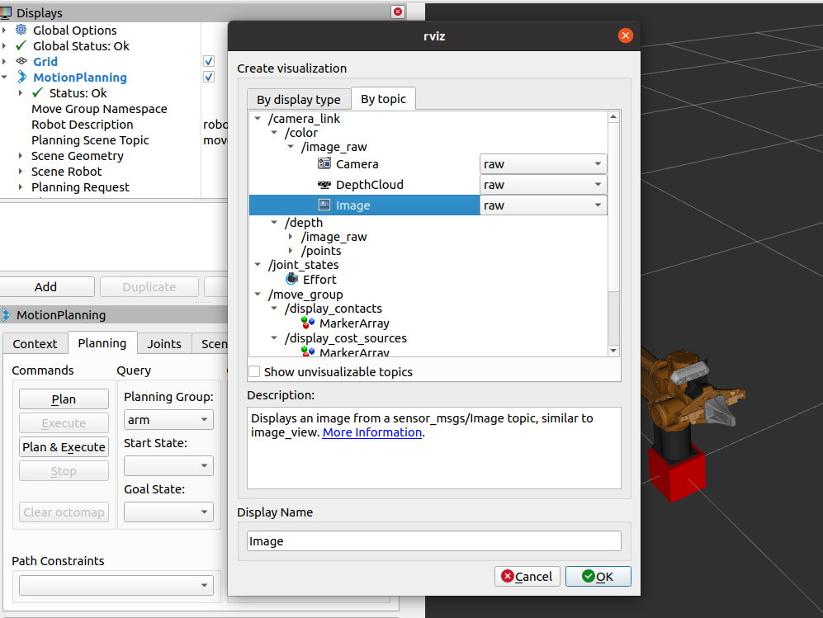This screenshot has height=618, width=823.
Task: Select the Camera entry under /image_raw
Action: [357, 163]
